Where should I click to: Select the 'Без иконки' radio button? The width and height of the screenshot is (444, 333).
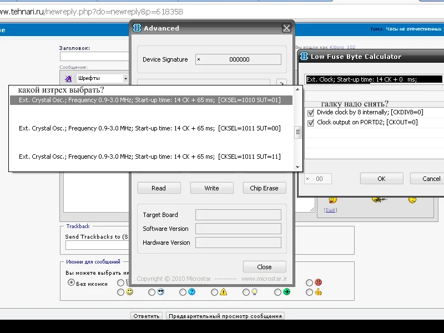(x=71, y=282)
